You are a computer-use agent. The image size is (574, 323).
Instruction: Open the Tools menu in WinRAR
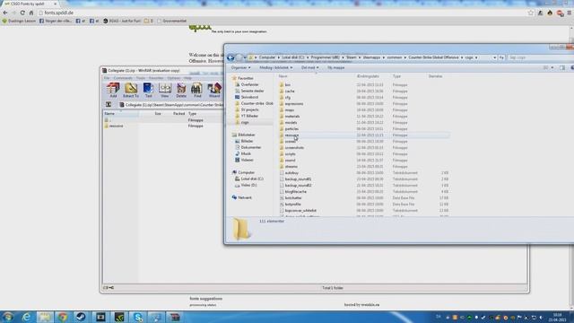click(x=141, y=78)
